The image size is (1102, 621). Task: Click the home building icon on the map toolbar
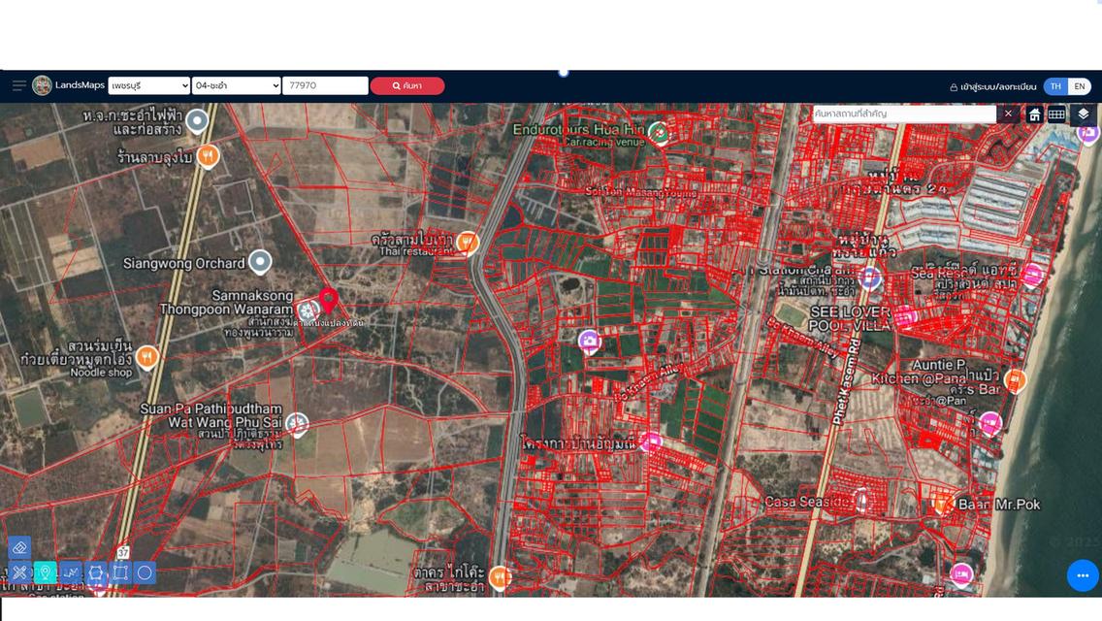(x=1034, y=114)
